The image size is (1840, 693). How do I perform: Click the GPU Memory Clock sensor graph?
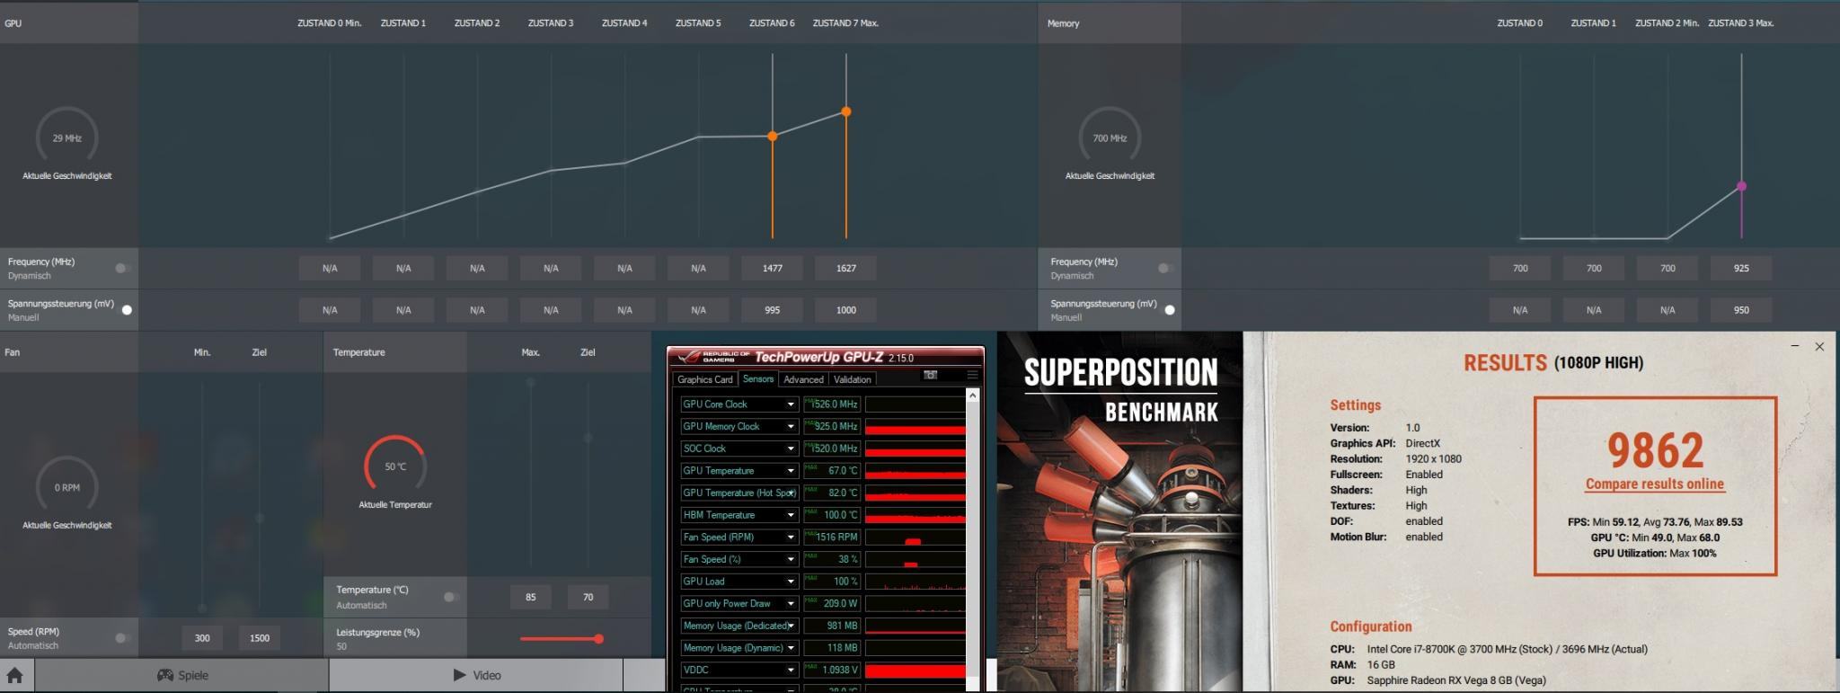click(916, 427)
